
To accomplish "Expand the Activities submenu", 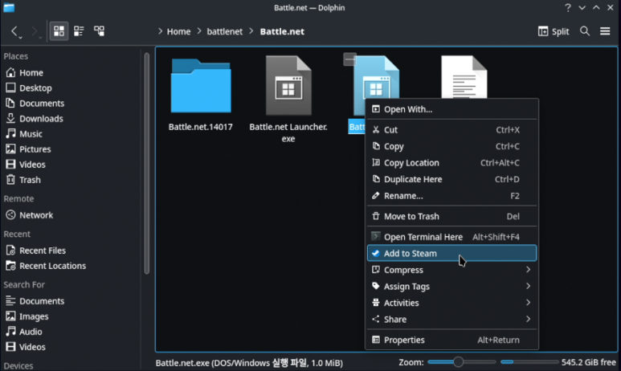I will [x=451, y=303].
